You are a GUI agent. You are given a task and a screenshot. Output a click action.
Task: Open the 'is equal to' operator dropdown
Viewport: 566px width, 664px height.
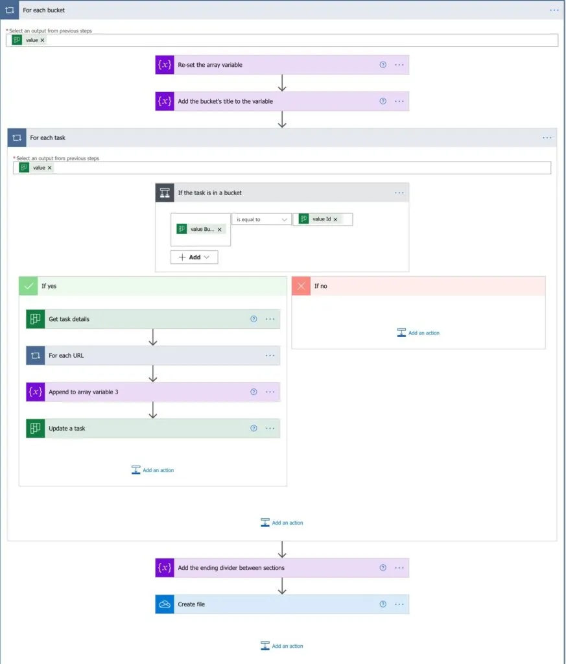pyautogui.click(x=261, y=219)
